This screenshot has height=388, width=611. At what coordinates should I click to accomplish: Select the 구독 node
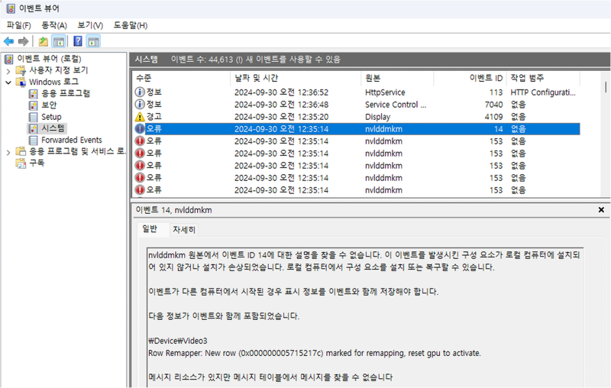pyautogui.click(x=37, y=163)
